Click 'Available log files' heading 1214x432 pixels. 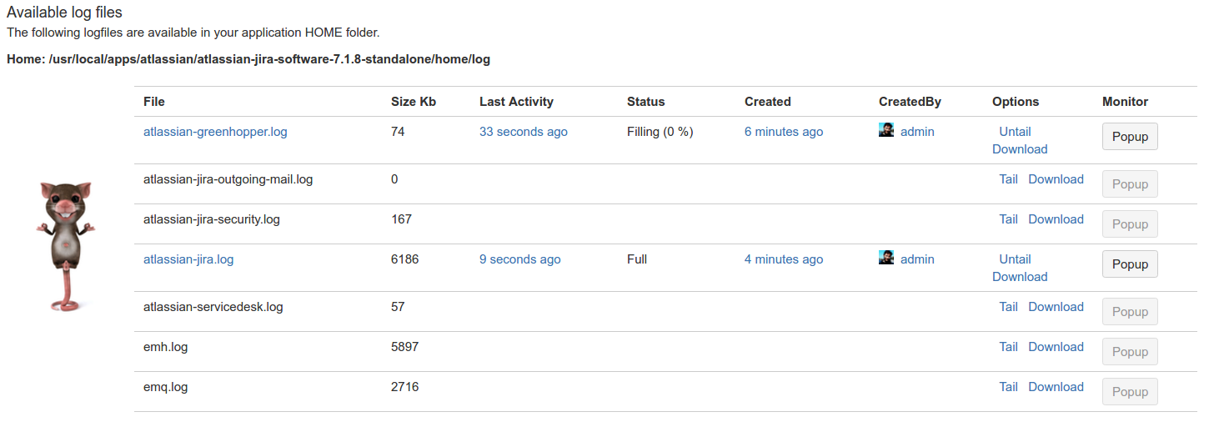[64, 13]
